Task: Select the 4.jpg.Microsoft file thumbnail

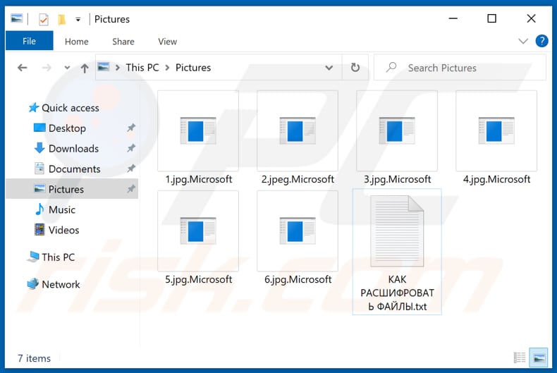Action: [x=496, y=130]
